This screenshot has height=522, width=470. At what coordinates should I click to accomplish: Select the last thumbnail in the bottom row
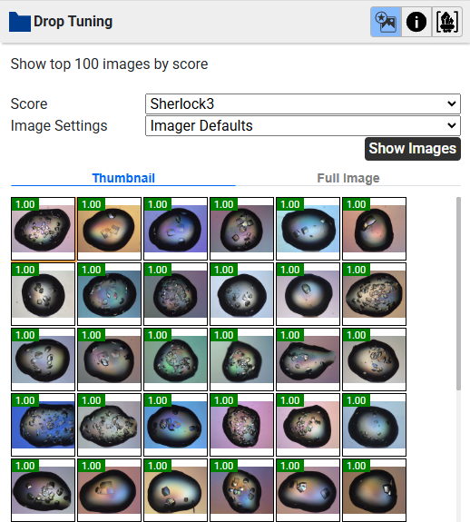[374, 490]
